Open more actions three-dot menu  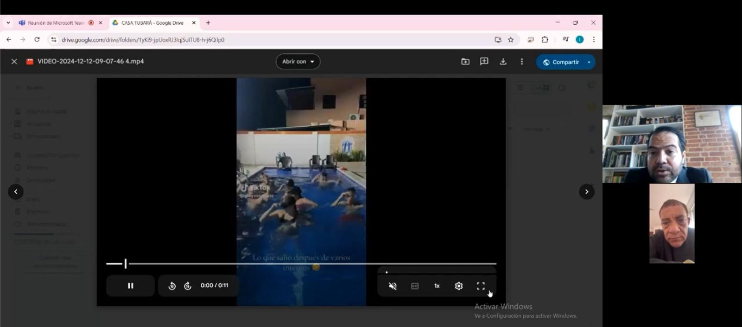pyautogui.click(x=522, y=62)
